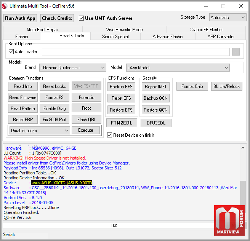Viewport: 250px width, 241px height.
Task: Switch to the Flasher tab
Action: [x=22, y=37]
